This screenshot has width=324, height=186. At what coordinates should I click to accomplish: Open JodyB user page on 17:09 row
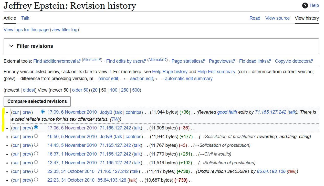106,112
